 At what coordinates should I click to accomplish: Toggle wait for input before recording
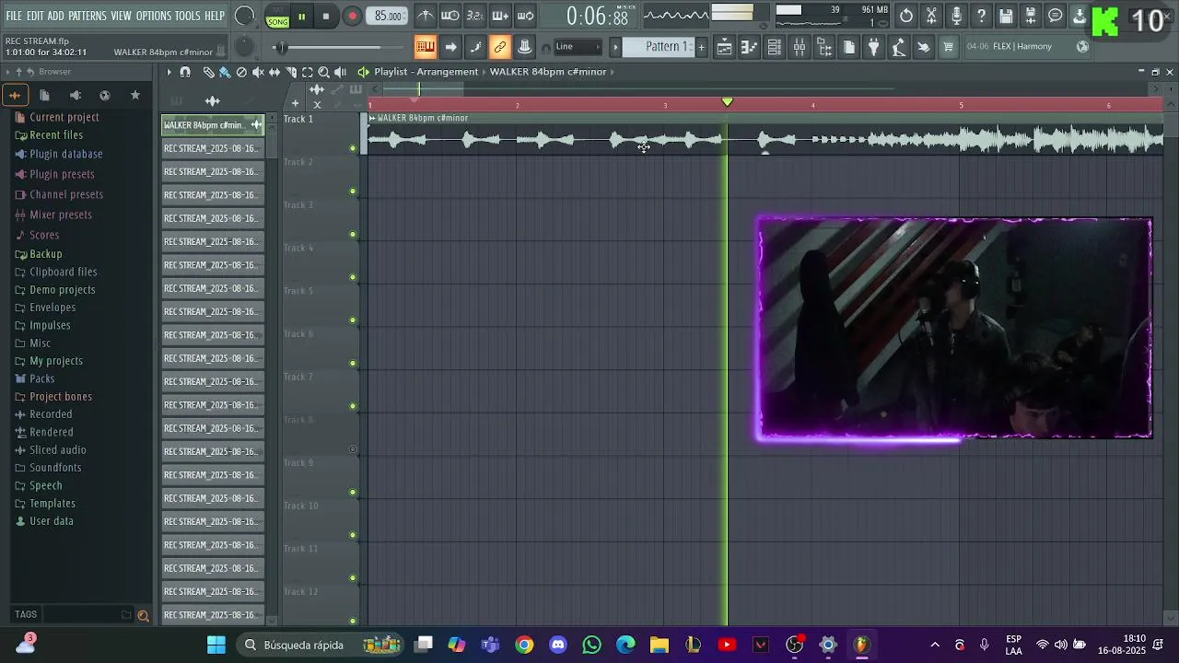click(449, 16)
